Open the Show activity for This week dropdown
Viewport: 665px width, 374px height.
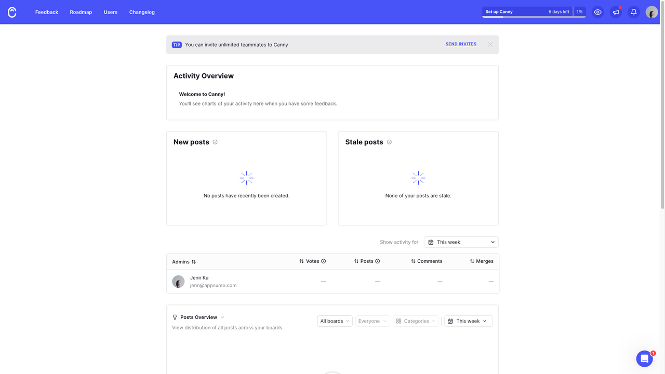click(461, 242)
